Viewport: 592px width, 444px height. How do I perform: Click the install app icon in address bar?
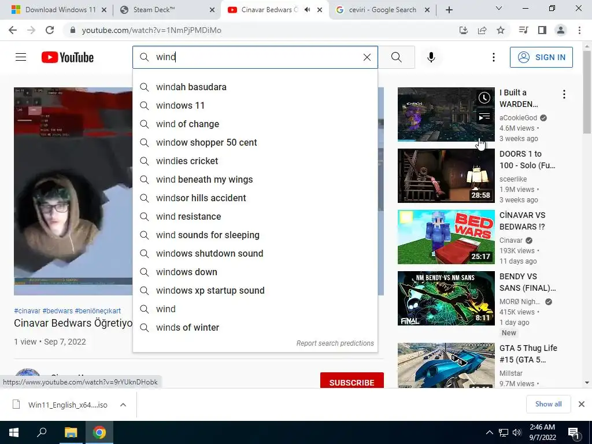464,30
